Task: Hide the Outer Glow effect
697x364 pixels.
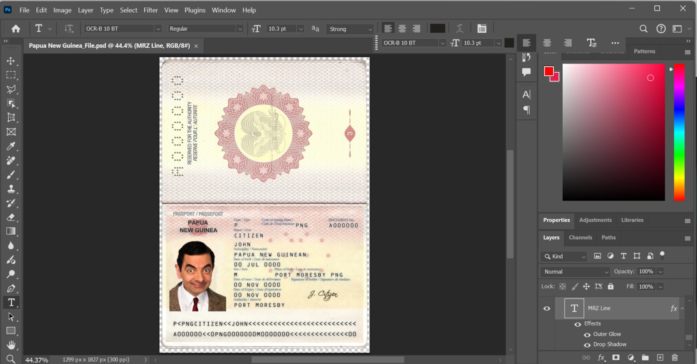Action: click(587, 334)
